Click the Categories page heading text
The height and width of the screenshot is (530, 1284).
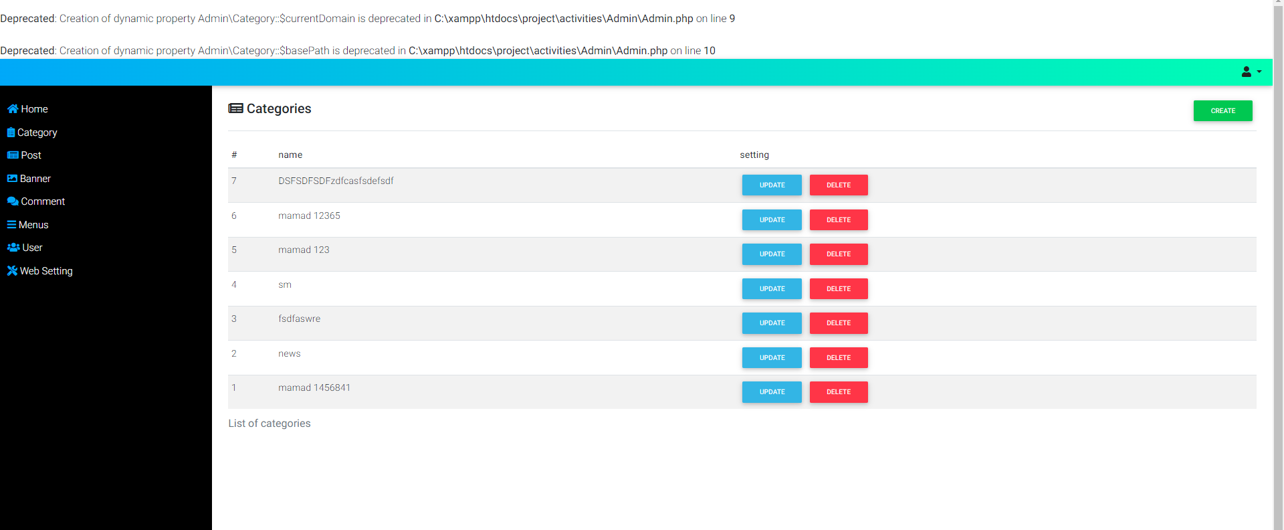click(279, 108)
